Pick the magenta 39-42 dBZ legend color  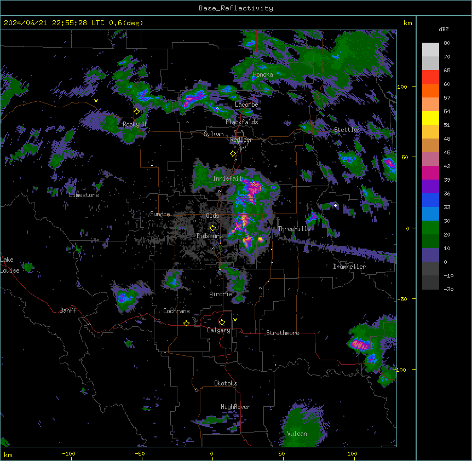point(430,172)
